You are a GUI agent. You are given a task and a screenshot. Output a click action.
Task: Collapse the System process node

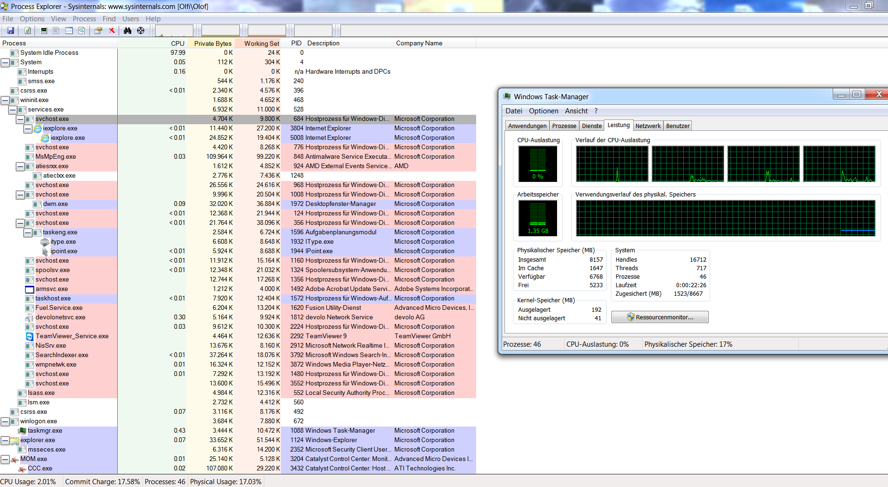[x=5, y=62]
